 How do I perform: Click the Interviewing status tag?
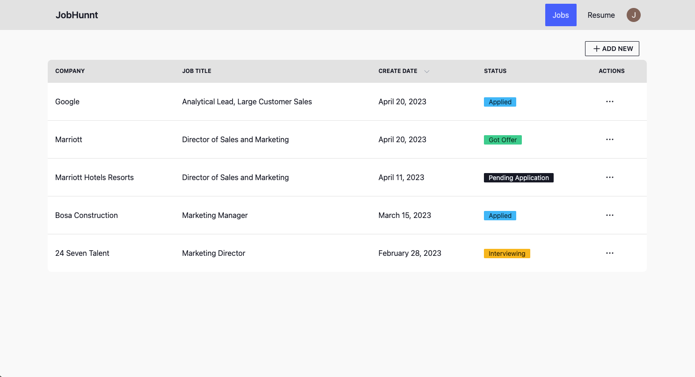[x=507, y=254]
